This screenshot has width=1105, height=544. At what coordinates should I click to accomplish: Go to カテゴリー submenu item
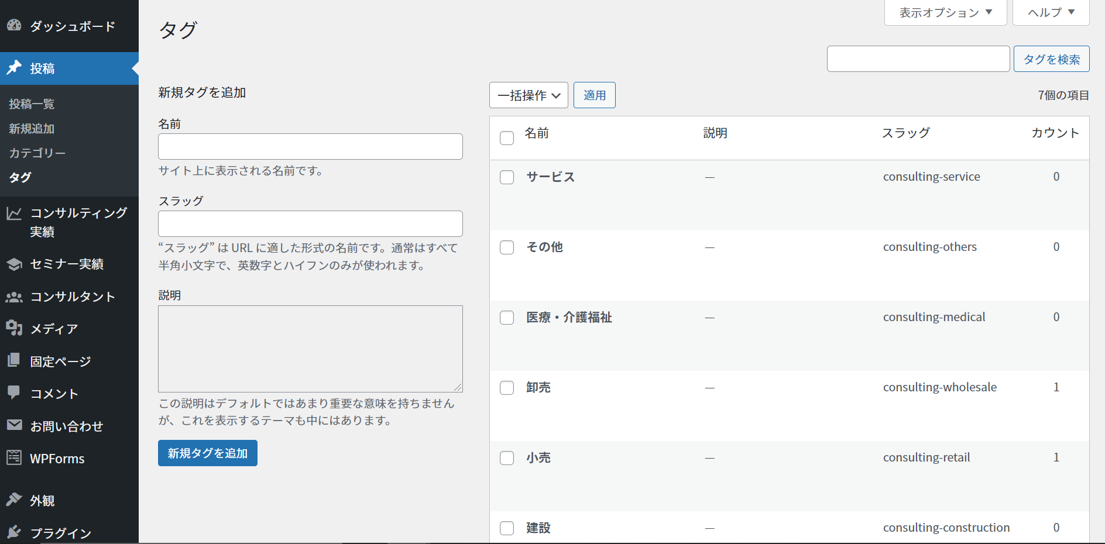tap(37, 153)
